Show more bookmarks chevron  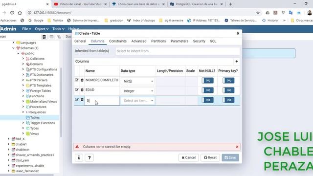tap(284, 21)
